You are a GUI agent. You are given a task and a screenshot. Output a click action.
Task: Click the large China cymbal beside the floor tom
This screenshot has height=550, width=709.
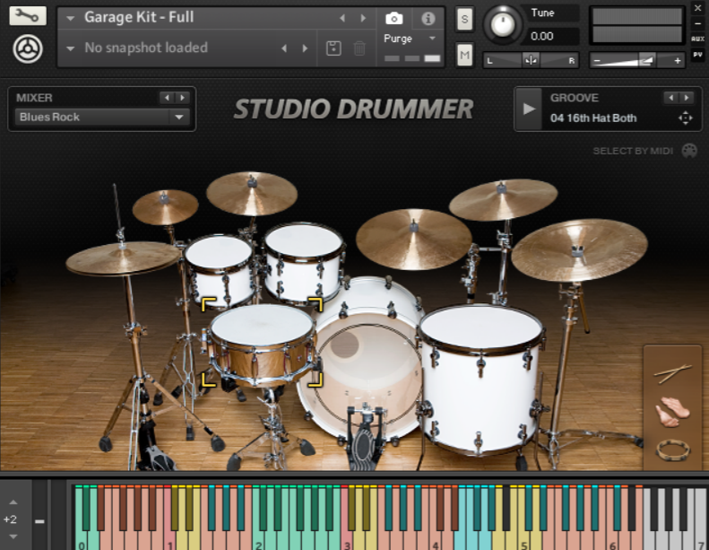click(x=579, y=249)
